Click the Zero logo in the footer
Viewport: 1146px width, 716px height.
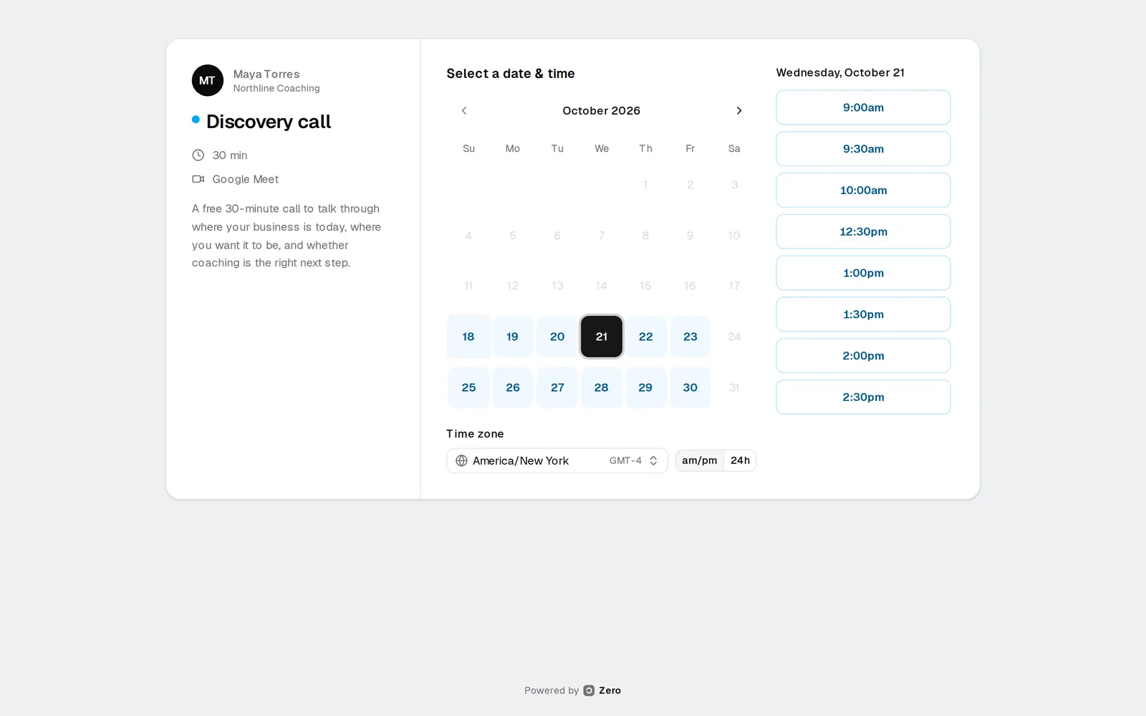(x=589, y=690)
